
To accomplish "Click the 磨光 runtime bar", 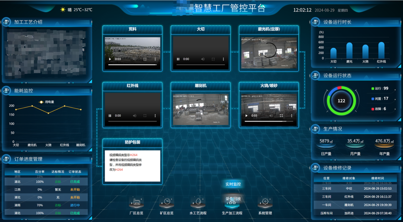I will [x=349, y=50].
